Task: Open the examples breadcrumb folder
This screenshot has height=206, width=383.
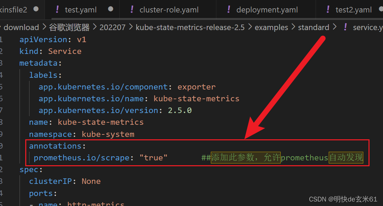Action: [x=271, y=27]
